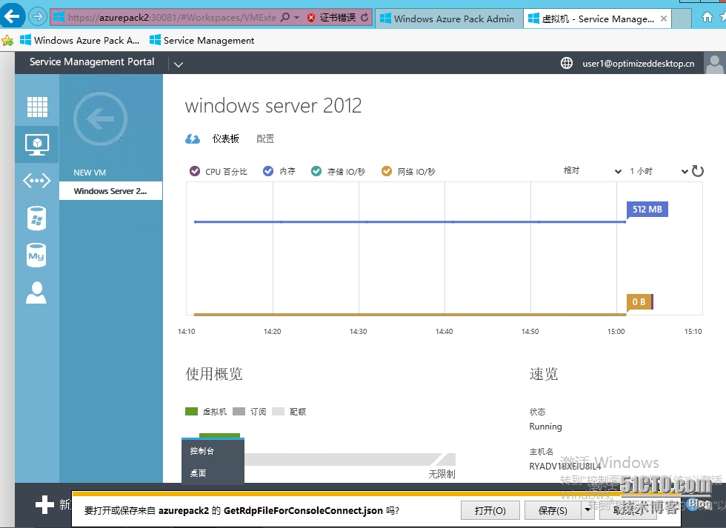726x528 pixels.
Task: Open Networks icon in sidebar
Action: click(37, 180)
